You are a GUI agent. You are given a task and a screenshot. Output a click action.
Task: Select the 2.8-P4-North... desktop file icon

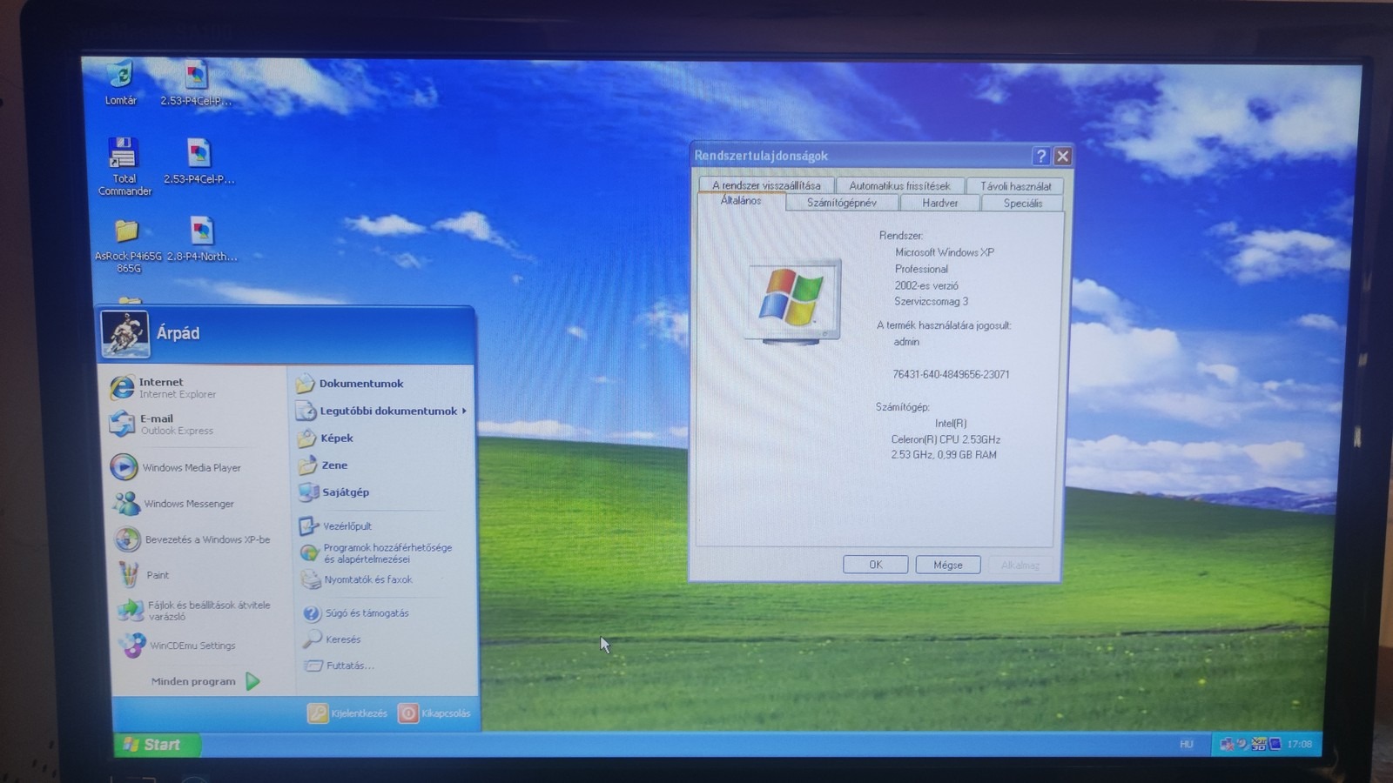201,240
